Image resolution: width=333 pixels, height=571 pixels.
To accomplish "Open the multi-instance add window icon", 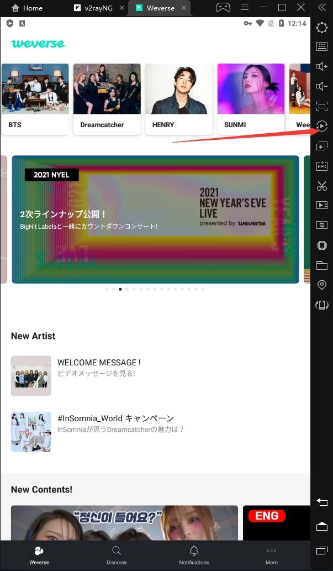I will [x=322, y=146].
